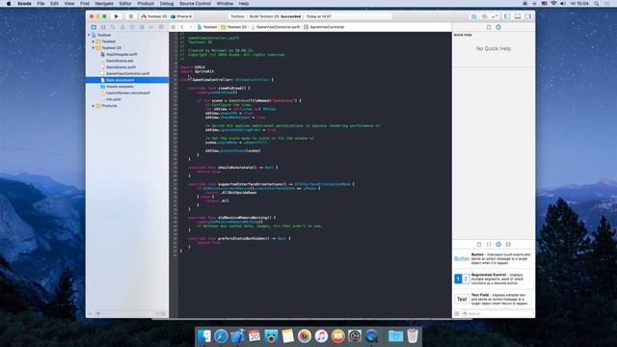Open the Report navigator tab

pyautogui.click(x=161, y=27)
